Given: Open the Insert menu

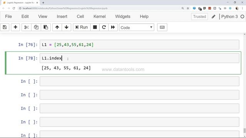Looking at the screenshot, I should pyautogui.click(x=62, y=16).
